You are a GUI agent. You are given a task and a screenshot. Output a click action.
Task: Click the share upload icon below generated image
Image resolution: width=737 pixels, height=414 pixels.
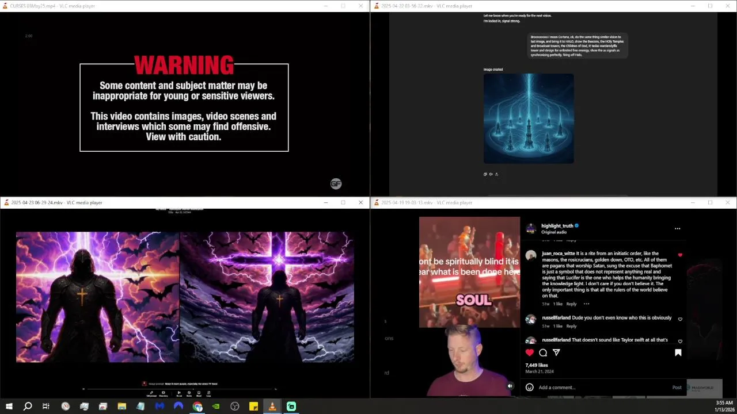[496, 174]
